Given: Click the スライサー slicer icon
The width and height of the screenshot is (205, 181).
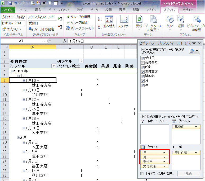Looking at the screenshot, I should 124,19.
